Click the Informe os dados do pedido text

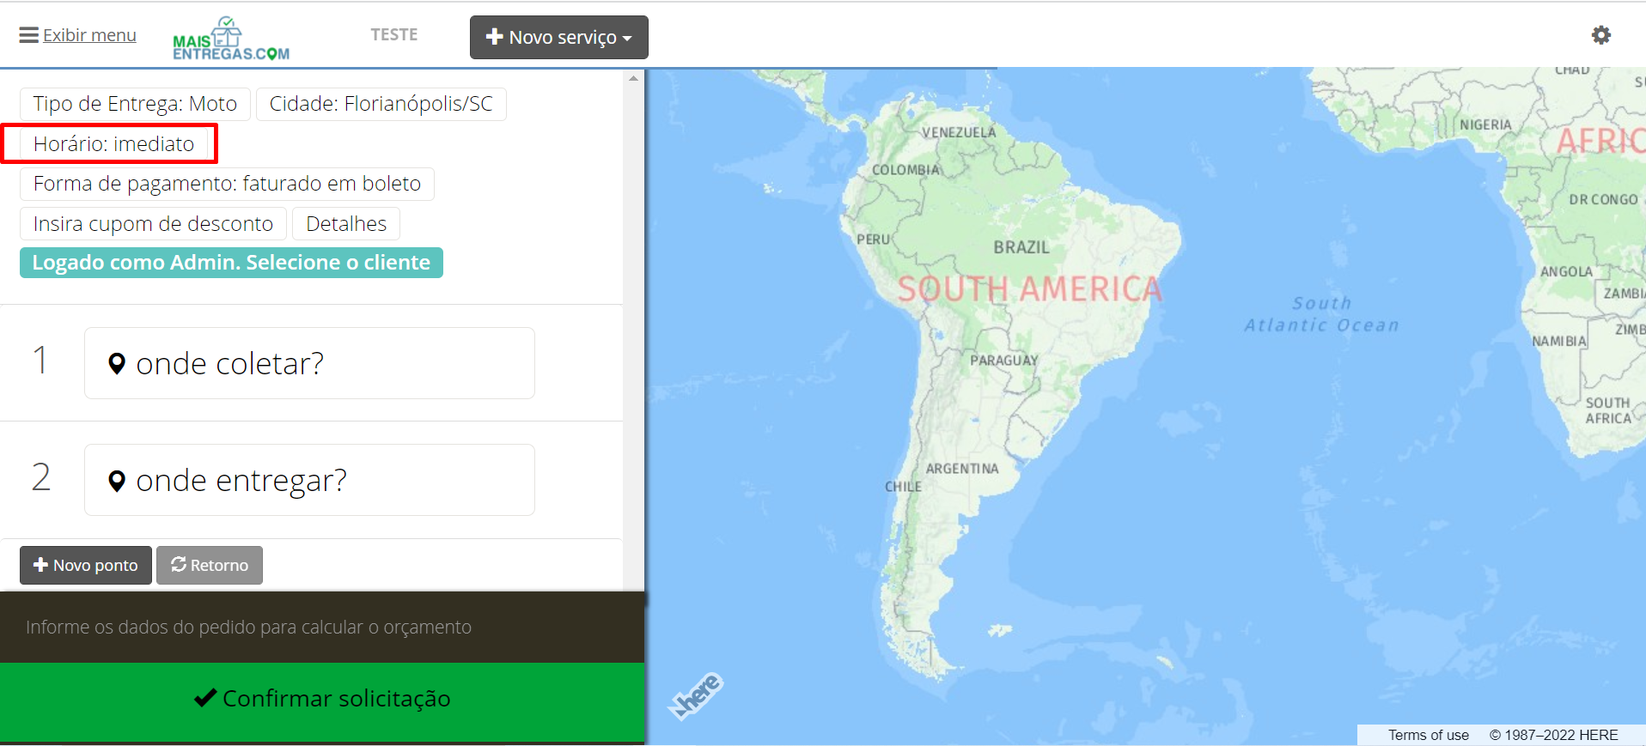click(248, 628)
